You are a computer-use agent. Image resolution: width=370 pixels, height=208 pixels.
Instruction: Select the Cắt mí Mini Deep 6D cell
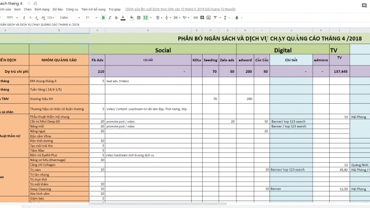pos(59,121)
